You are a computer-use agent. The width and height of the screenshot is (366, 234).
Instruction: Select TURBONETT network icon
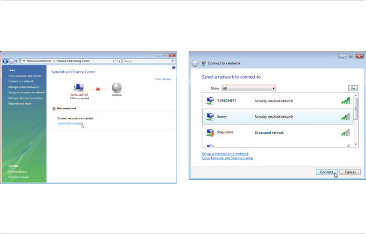(210, 101)
